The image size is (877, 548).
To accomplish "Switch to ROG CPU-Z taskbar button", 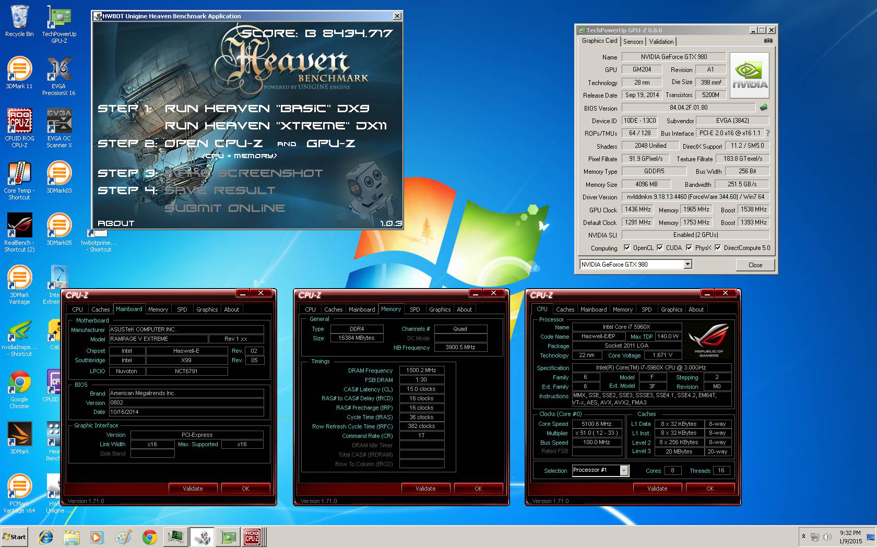I will [253, 537].
